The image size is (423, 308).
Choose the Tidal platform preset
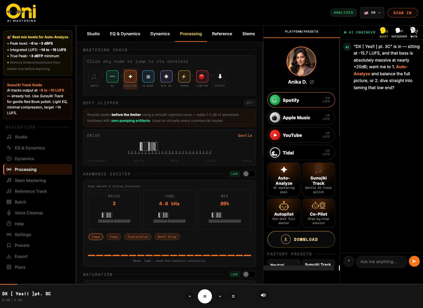click(301, 153)
